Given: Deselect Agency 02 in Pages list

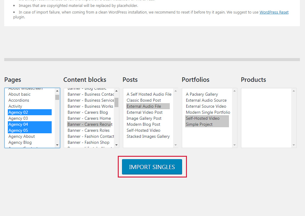Looking at the screenshot, I should (18, 112).
